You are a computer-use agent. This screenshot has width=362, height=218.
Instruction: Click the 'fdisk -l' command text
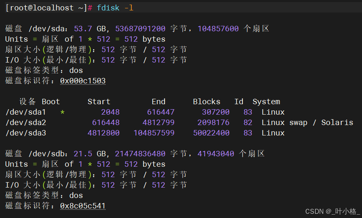tap(115, 8)
